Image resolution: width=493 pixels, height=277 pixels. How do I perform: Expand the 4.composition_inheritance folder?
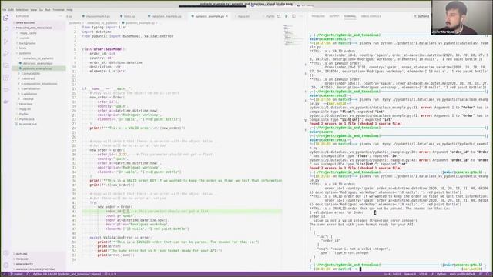click(x=39, y=84)
